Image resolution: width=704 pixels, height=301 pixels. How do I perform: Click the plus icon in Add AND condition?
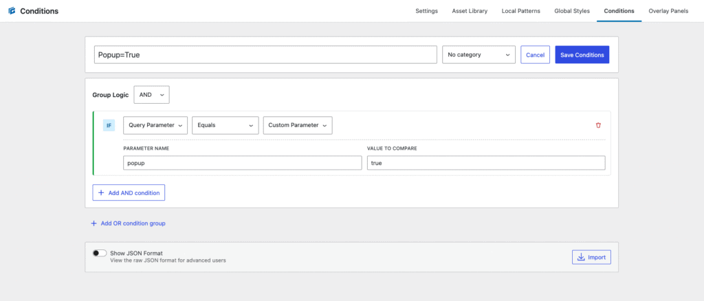101,192
